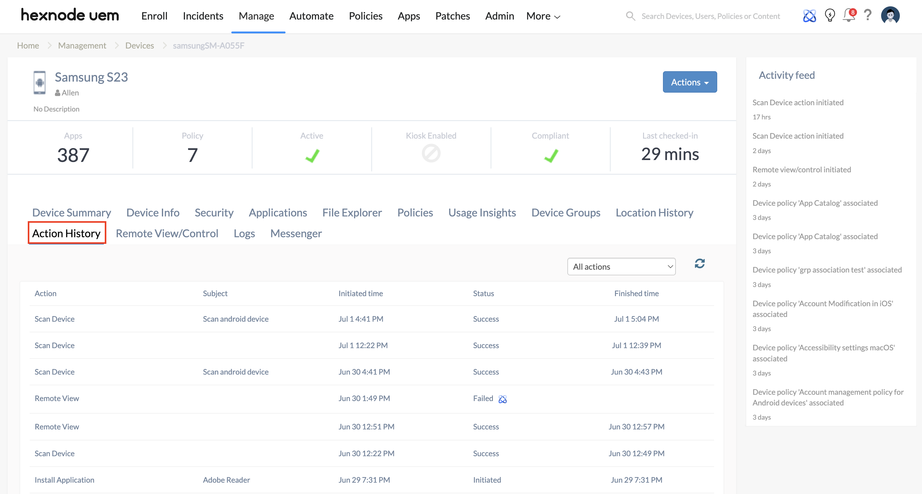Open the Incidents menu
The width and height of the screenshot is (922, 494).
tap(203, 16)
